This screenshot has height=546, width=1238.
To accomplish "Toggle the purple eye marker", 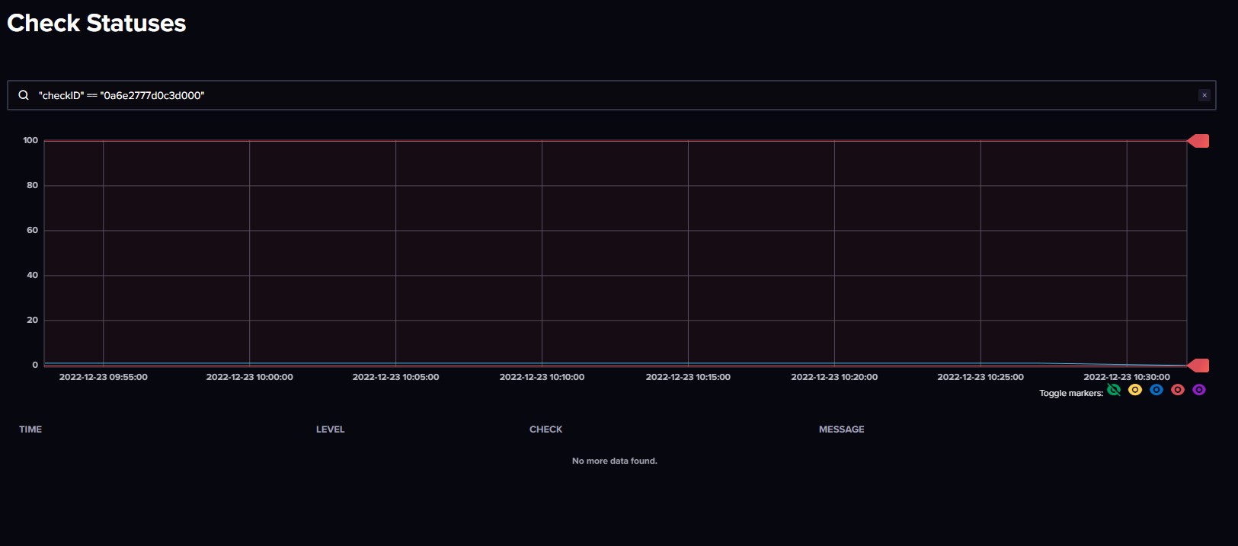I will point(1199,390).
